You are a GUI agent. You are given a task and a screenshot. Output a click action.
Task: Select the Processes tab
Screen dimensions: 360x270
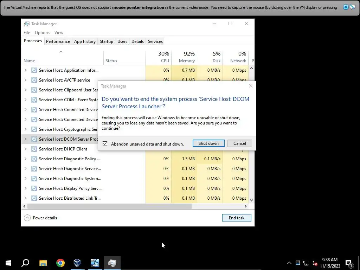pyautogui.click(x=33, y=41)
